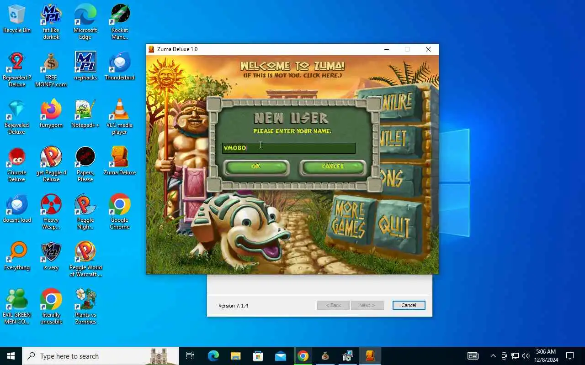Open the Everything search desktop icon
The width and height of the screenshot is (585, 365).
[x=17, y=256]
